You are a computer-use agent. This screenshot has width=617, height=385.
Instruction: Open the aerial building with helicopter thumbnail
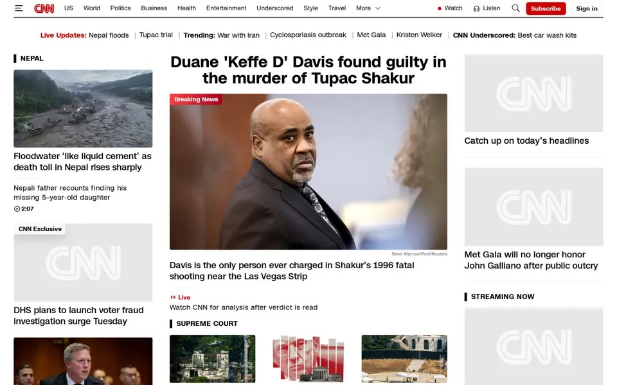tap(213, 359)
